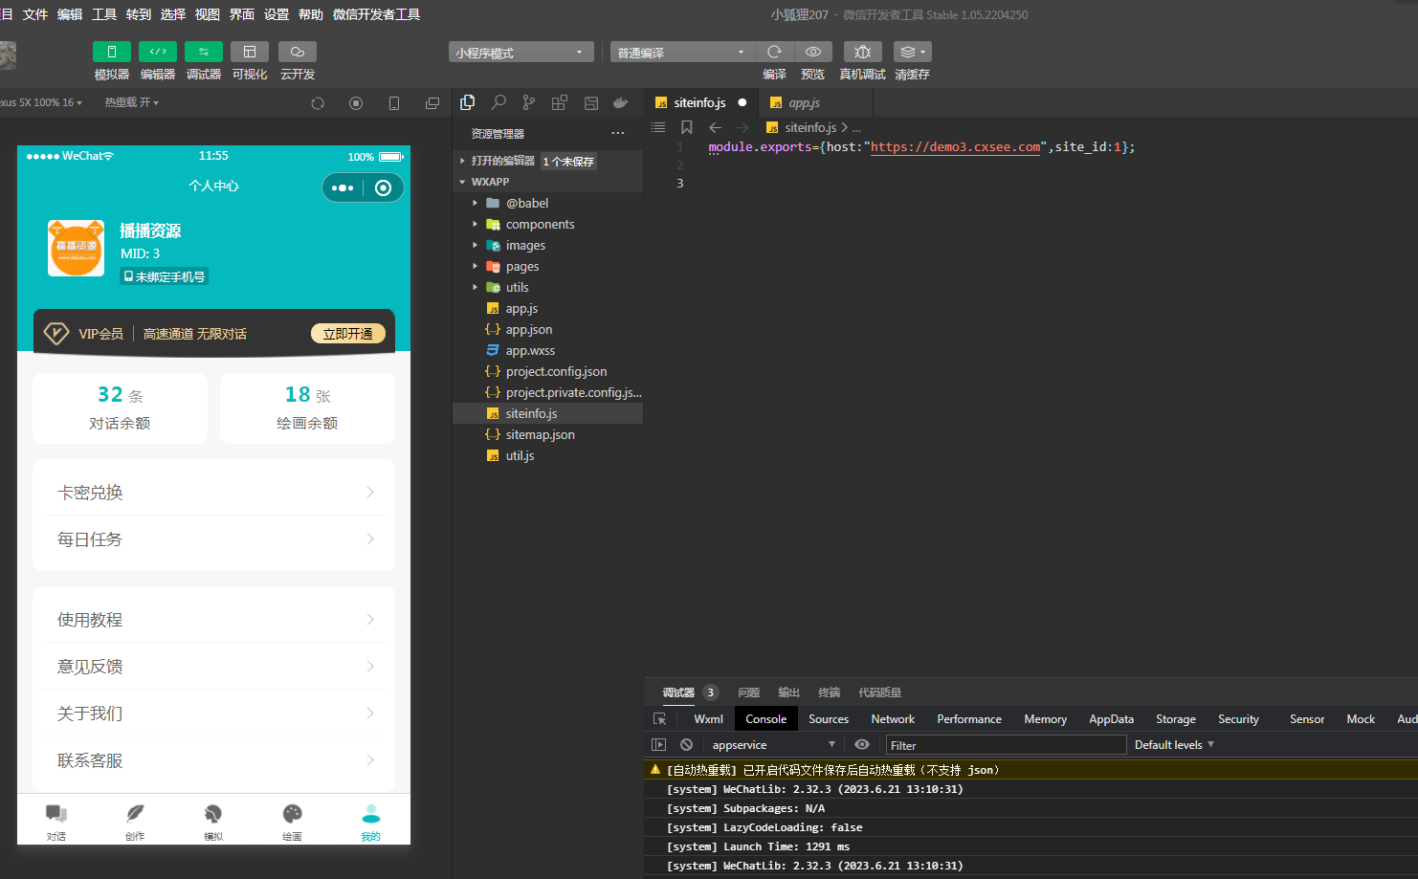Screen dimensions: 1418x879
Task: Open the sidebar save layout icon
Action: (x=591, y=102)
